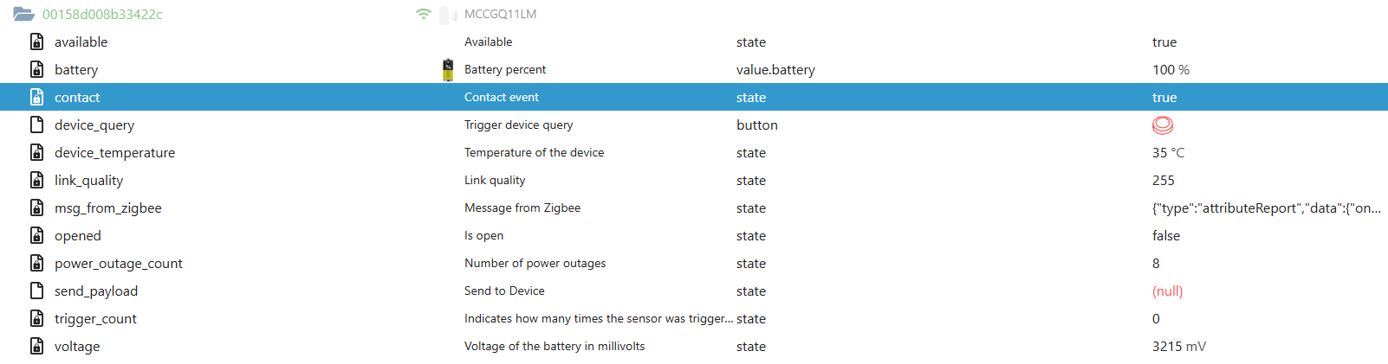The width and height of the screenshot is (1388, 364).
Task: Select the power_outage_count item
Action: click(118, 264)
